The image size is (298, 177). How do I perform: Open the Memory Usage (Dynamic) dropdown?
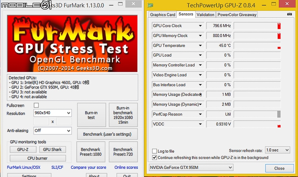[200, 104]
